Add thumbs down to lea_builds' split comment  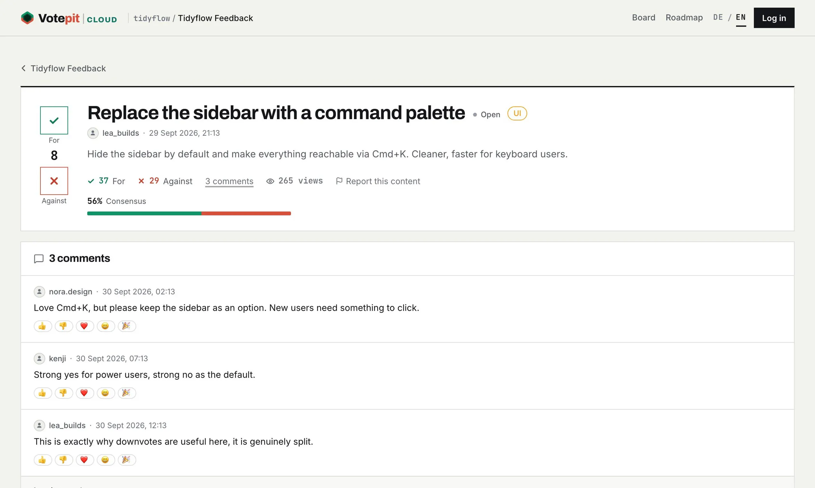(64, 460)
